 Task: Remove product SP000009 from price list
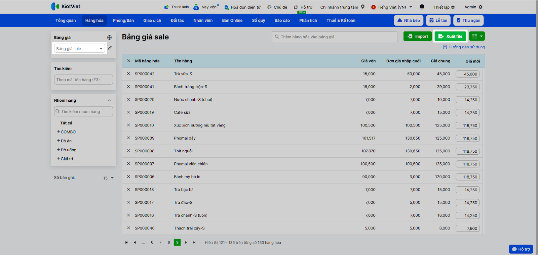[128, 138]
